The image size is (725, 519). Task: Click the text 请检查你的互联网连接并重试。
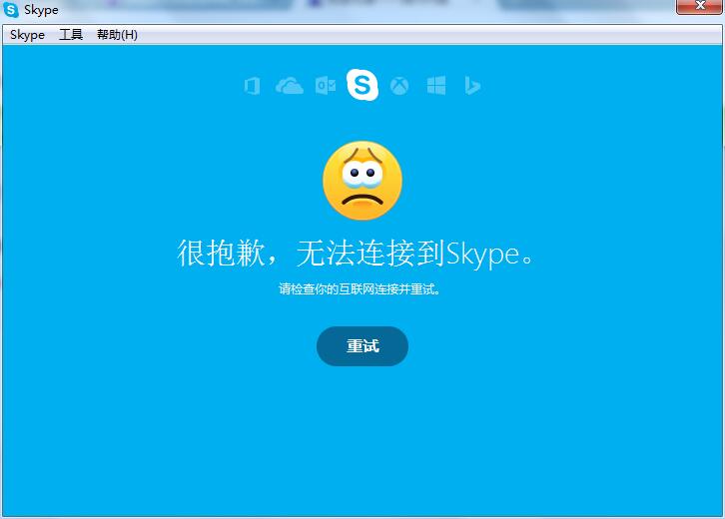tap(360, 289)
